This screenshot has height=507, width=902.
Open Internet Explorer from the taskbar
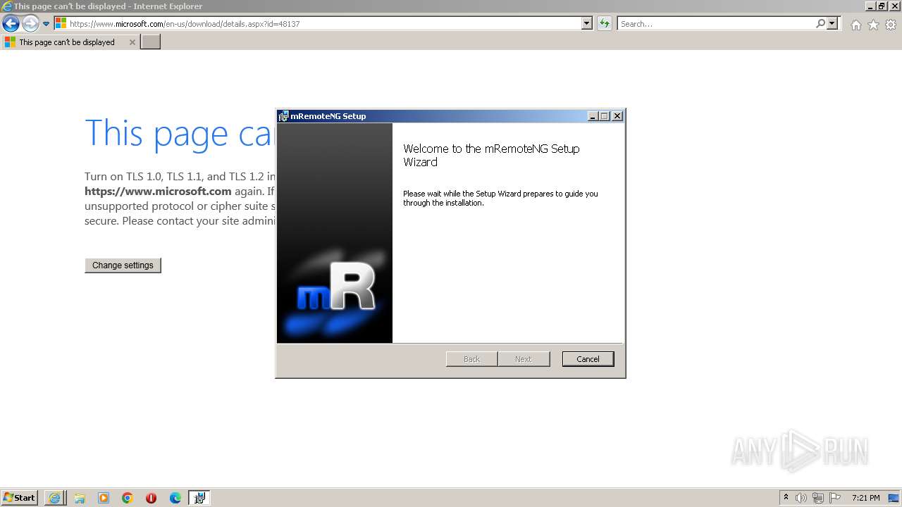pos(55,498)
